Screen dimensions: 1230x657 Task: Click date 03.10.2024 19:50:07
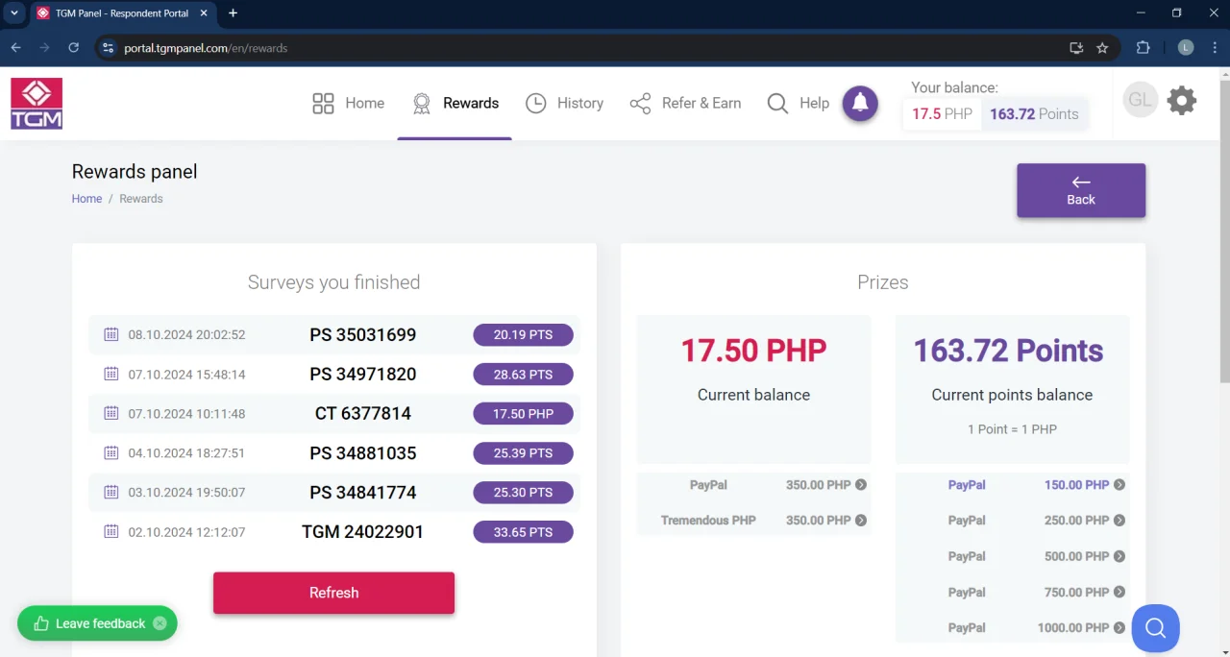pos(186,493)
